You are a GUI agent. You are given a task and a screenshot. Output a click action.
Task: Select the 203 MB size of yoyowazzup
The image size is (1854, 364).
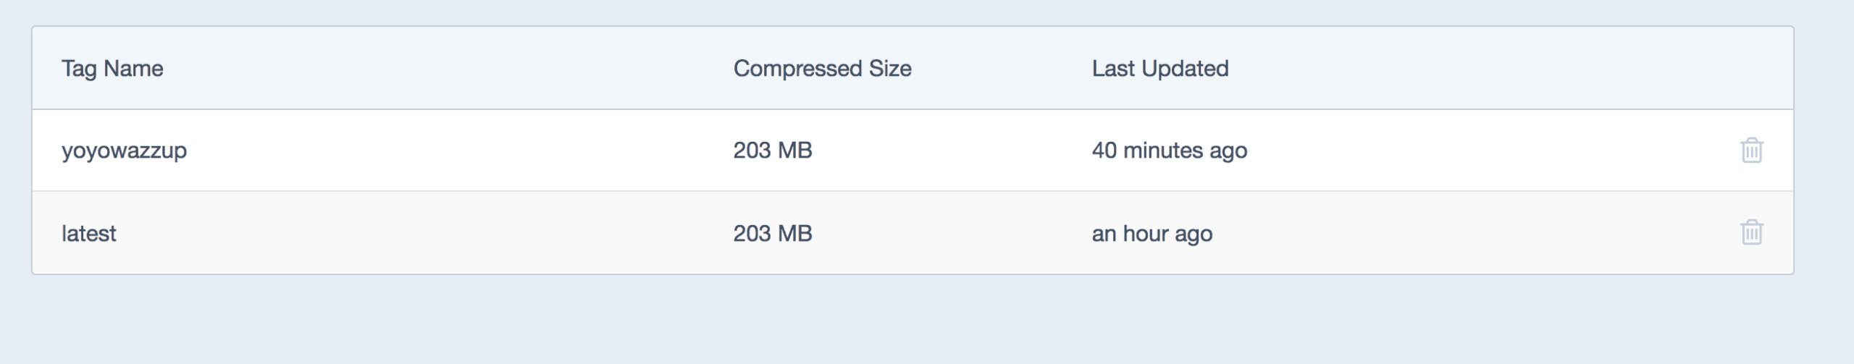pos(773,151)
